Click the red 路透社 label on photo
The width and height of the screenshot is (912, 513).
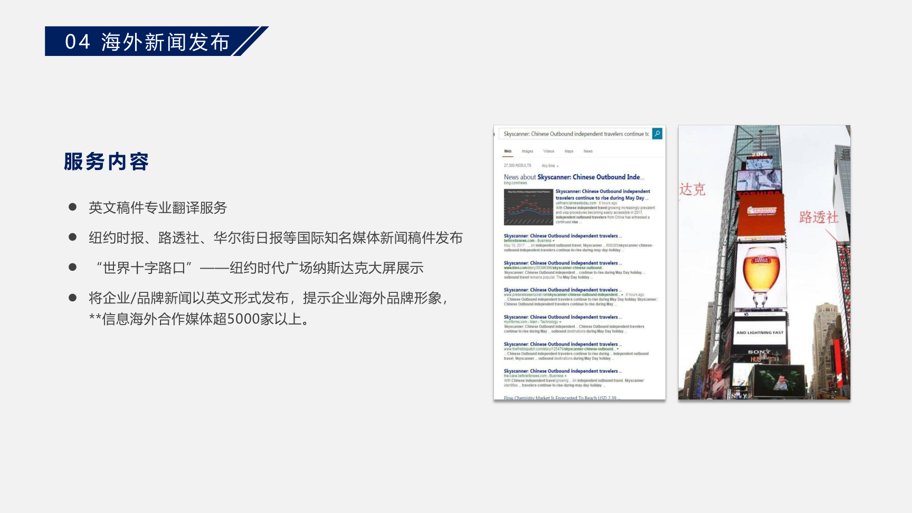[819, 217]
